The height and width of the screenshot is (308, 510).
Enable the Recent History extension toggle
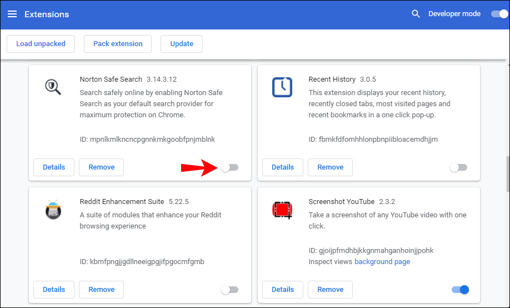click(458, 167)
